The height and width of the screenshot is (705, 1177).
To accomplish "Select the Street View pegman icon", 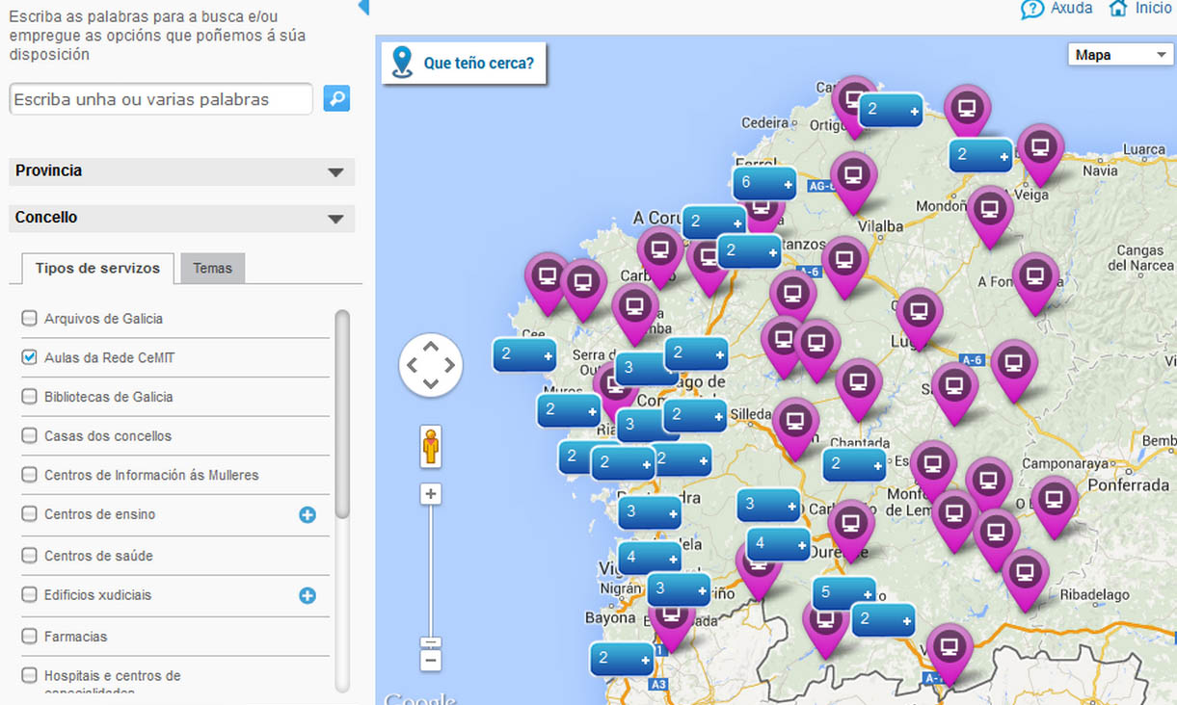I will pos(431,446).
